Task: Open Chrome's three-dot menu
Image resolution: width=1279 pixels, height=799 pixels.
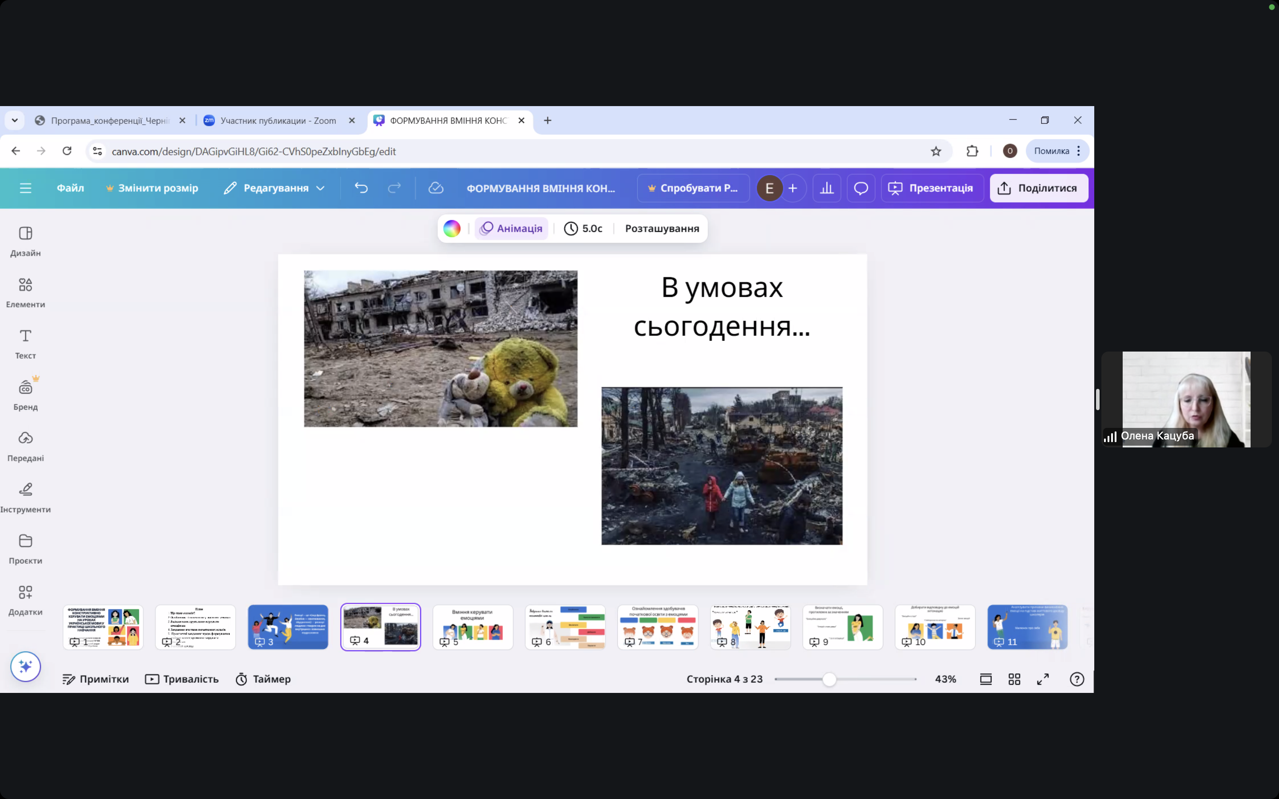Action: click(1079, 151)
